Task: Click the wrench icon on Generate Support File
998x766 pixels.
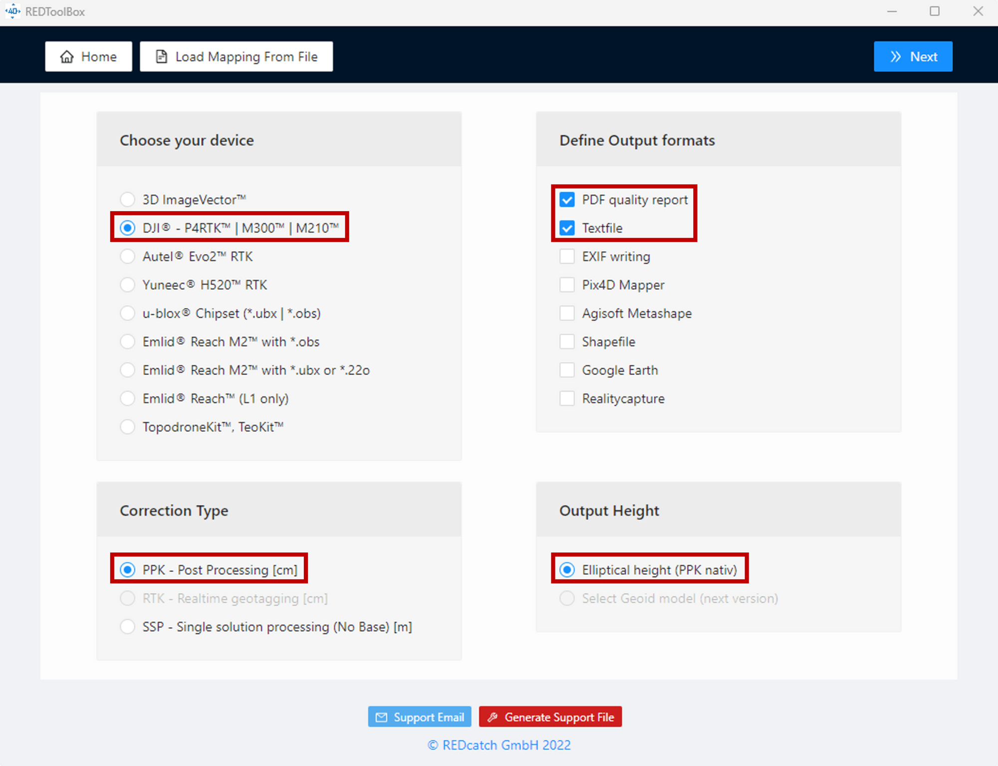Action: 493,717
